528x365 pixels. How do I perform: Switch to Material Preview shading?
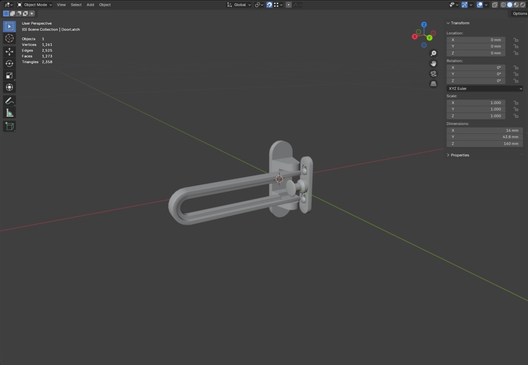tap(516, 5)
